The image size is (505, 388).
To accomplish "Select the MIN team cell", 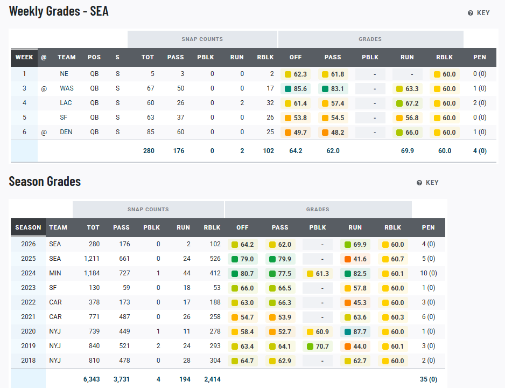I will tap(55, 273).
